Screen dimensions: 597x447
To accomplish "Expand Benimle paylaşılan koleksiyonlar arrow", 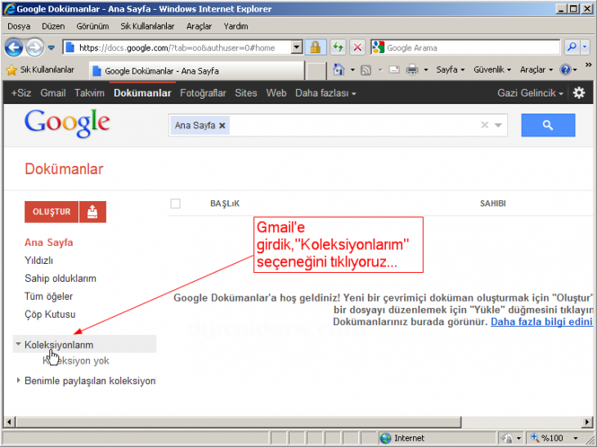I will coord(18,380).
